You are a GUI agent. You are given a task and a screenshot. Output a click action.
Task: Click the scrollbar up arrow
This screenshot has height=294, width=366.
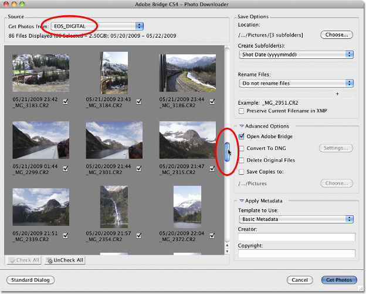click(x=227, y=245)
